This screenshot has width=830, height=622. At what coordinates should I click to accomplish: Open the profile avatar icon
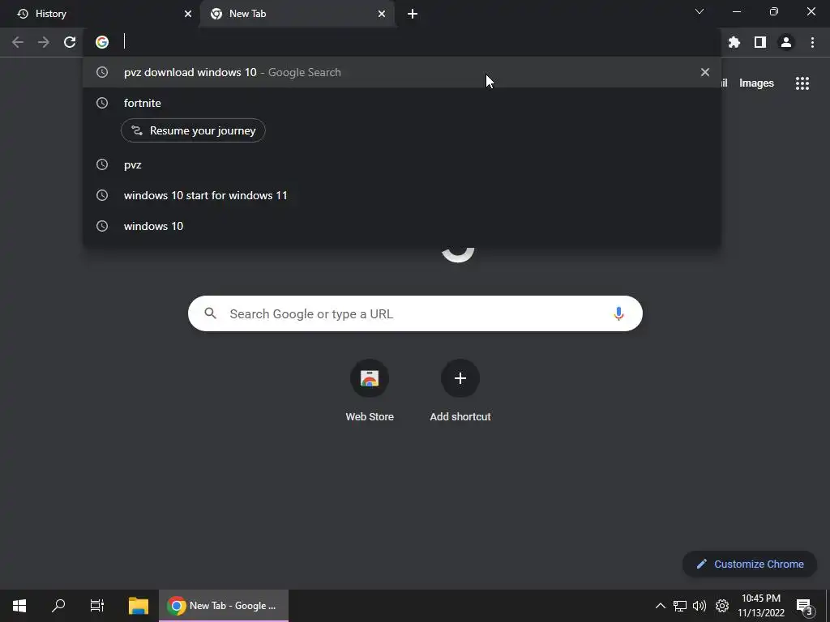tap(786, 42)
